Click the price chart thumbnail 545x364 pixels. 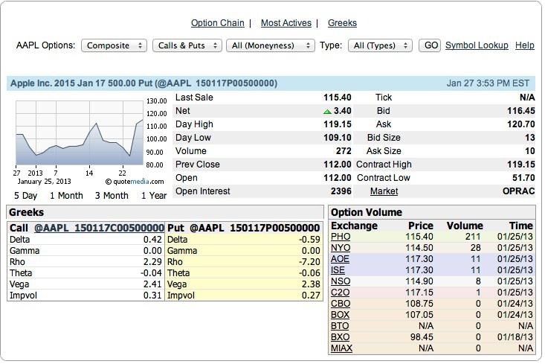pyautogui.click(x=80, y=132)
